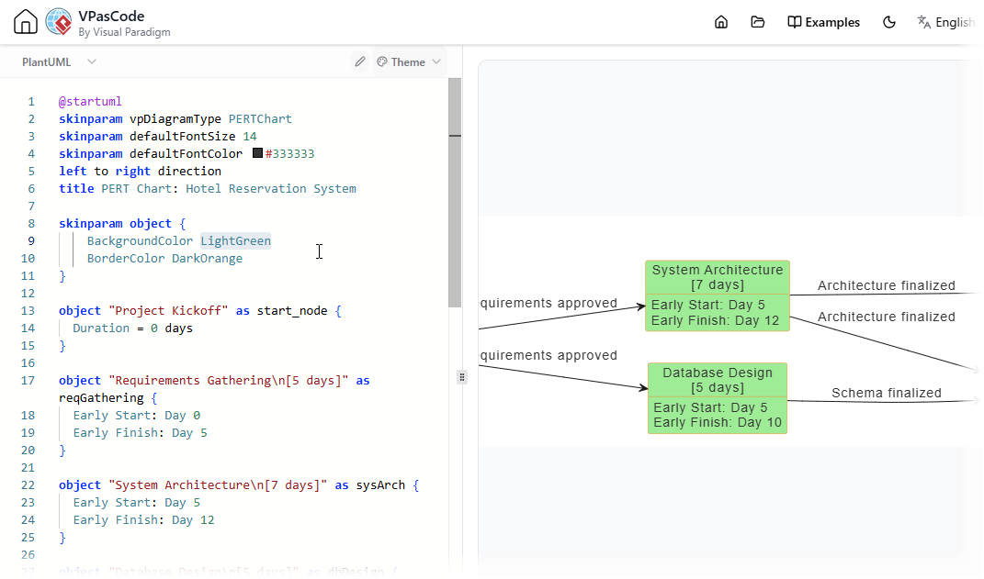The image size is (984, 579).
Task: Click '"Requirements Gathering\n[5 days]"' string
Action: point(229,381)
